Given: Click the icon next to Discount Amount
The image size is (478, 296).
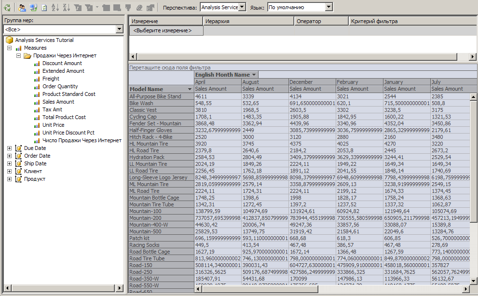Looking at the screenshot, I should click(x=37, y=64).
